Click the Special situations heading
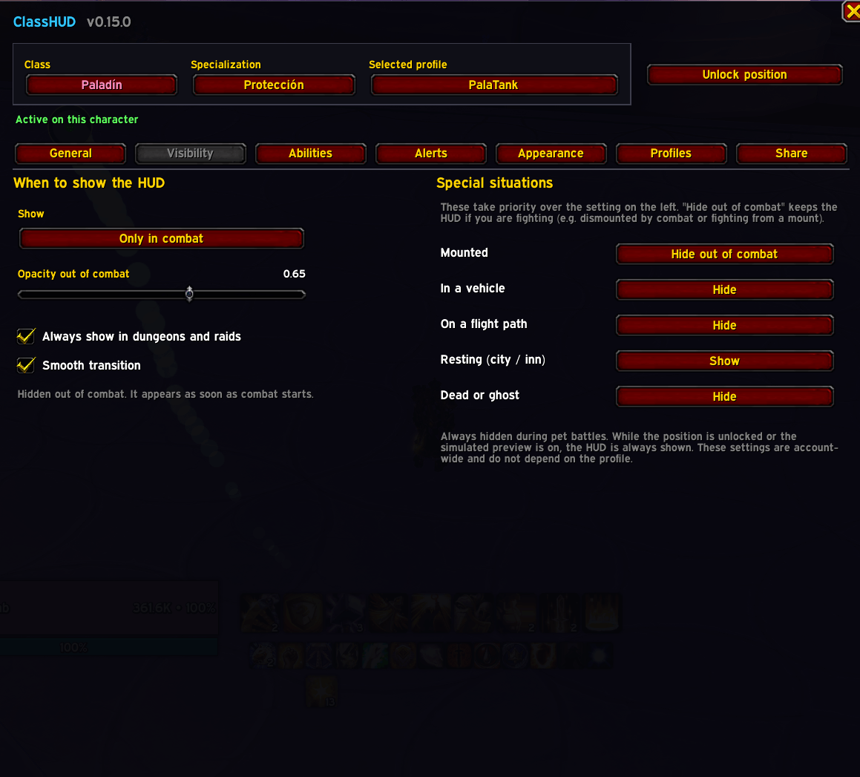The height and width of the screenshot is (777, 860). pyautogui.click(x=495, y=183)
